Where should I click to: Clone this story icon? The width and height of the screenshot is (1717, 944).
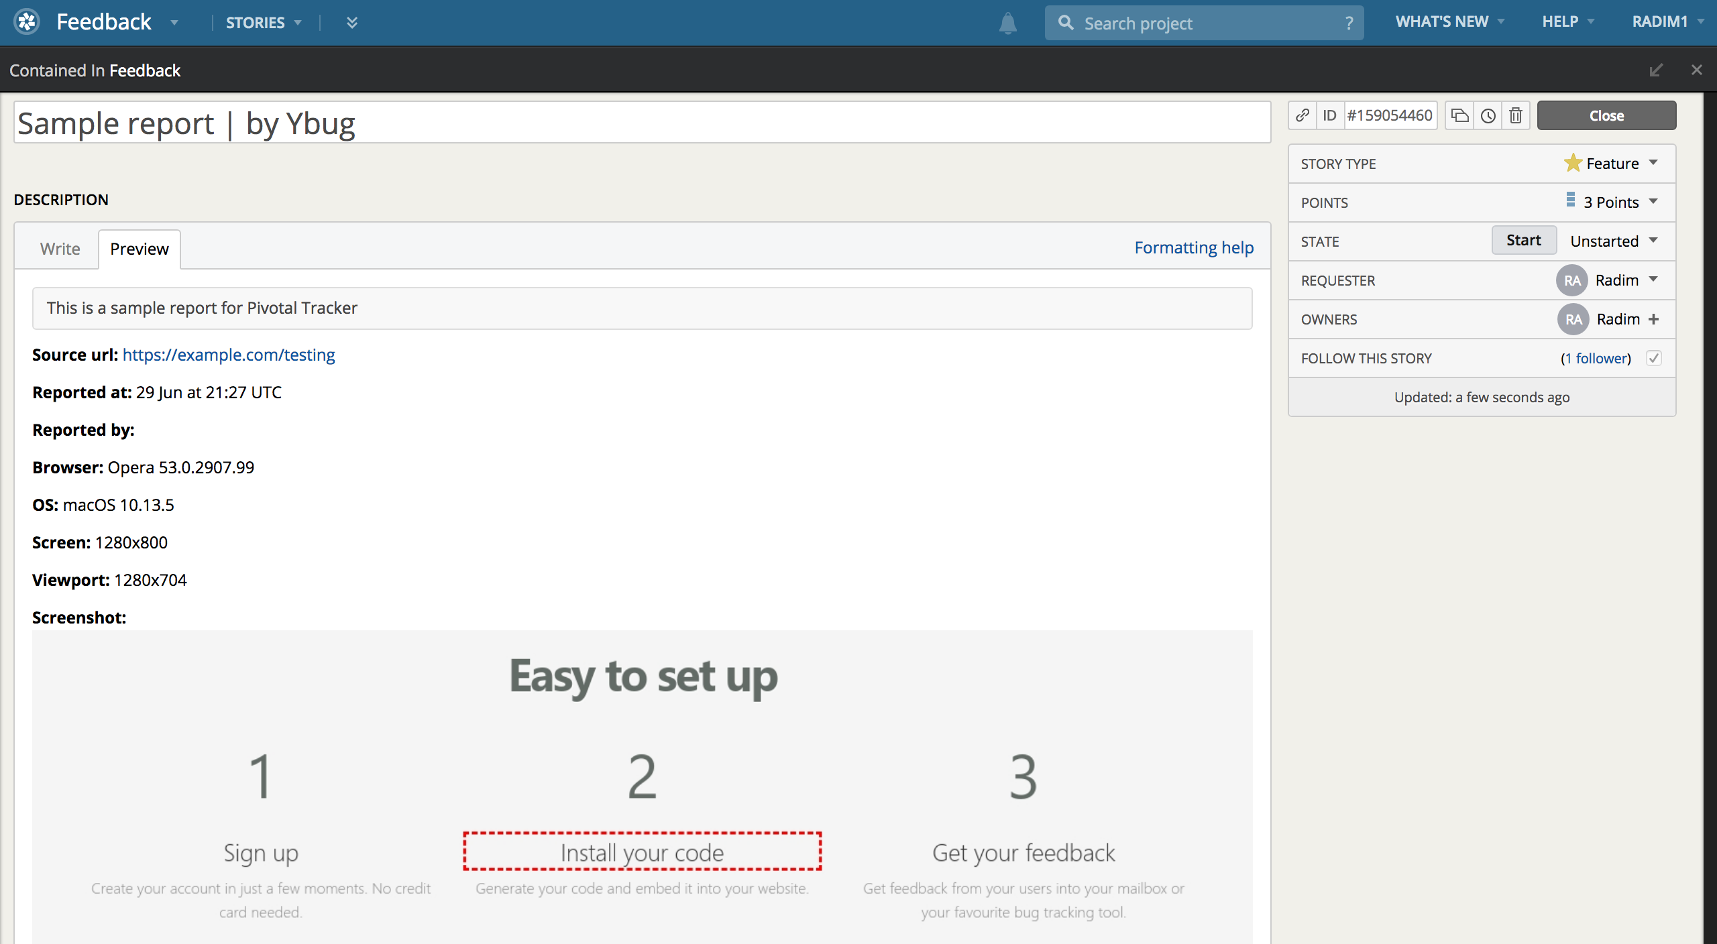coord(1459,115)
